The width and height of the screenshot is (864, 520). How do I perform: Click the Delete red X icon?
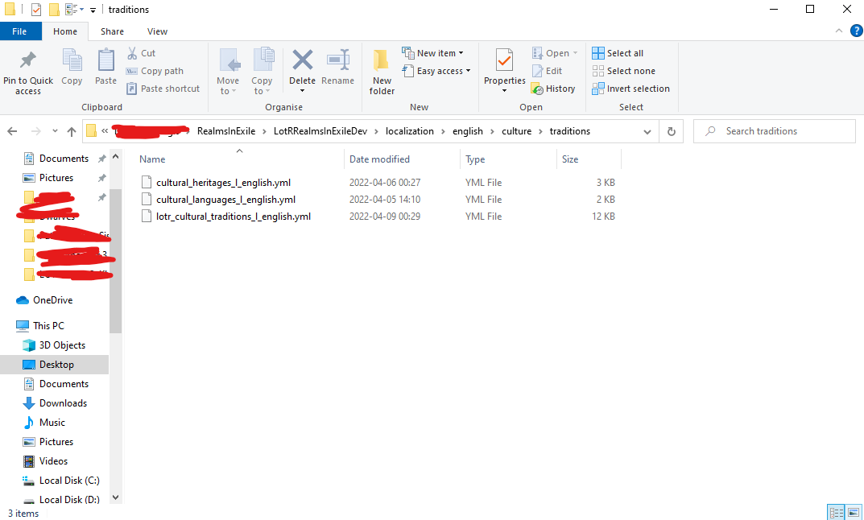[303, 60]
